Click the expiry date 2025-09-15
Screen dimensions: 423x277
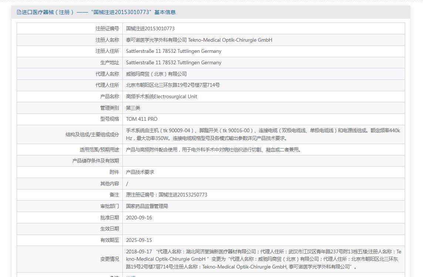click(x=139, y=240)
